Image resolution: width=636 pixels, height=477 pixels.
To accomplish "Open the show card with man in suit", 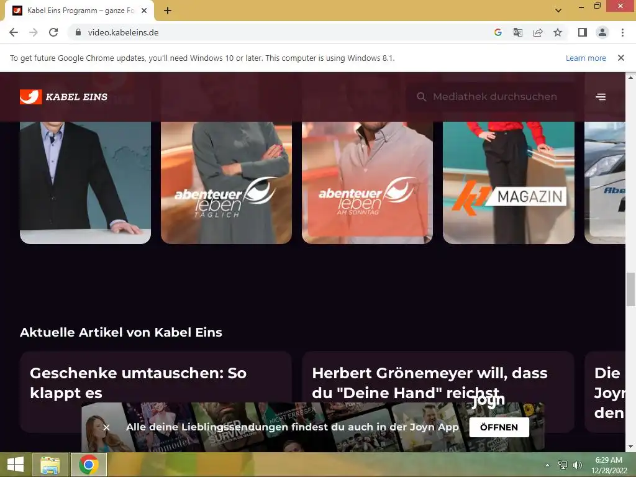I will [x=85, y=183].
